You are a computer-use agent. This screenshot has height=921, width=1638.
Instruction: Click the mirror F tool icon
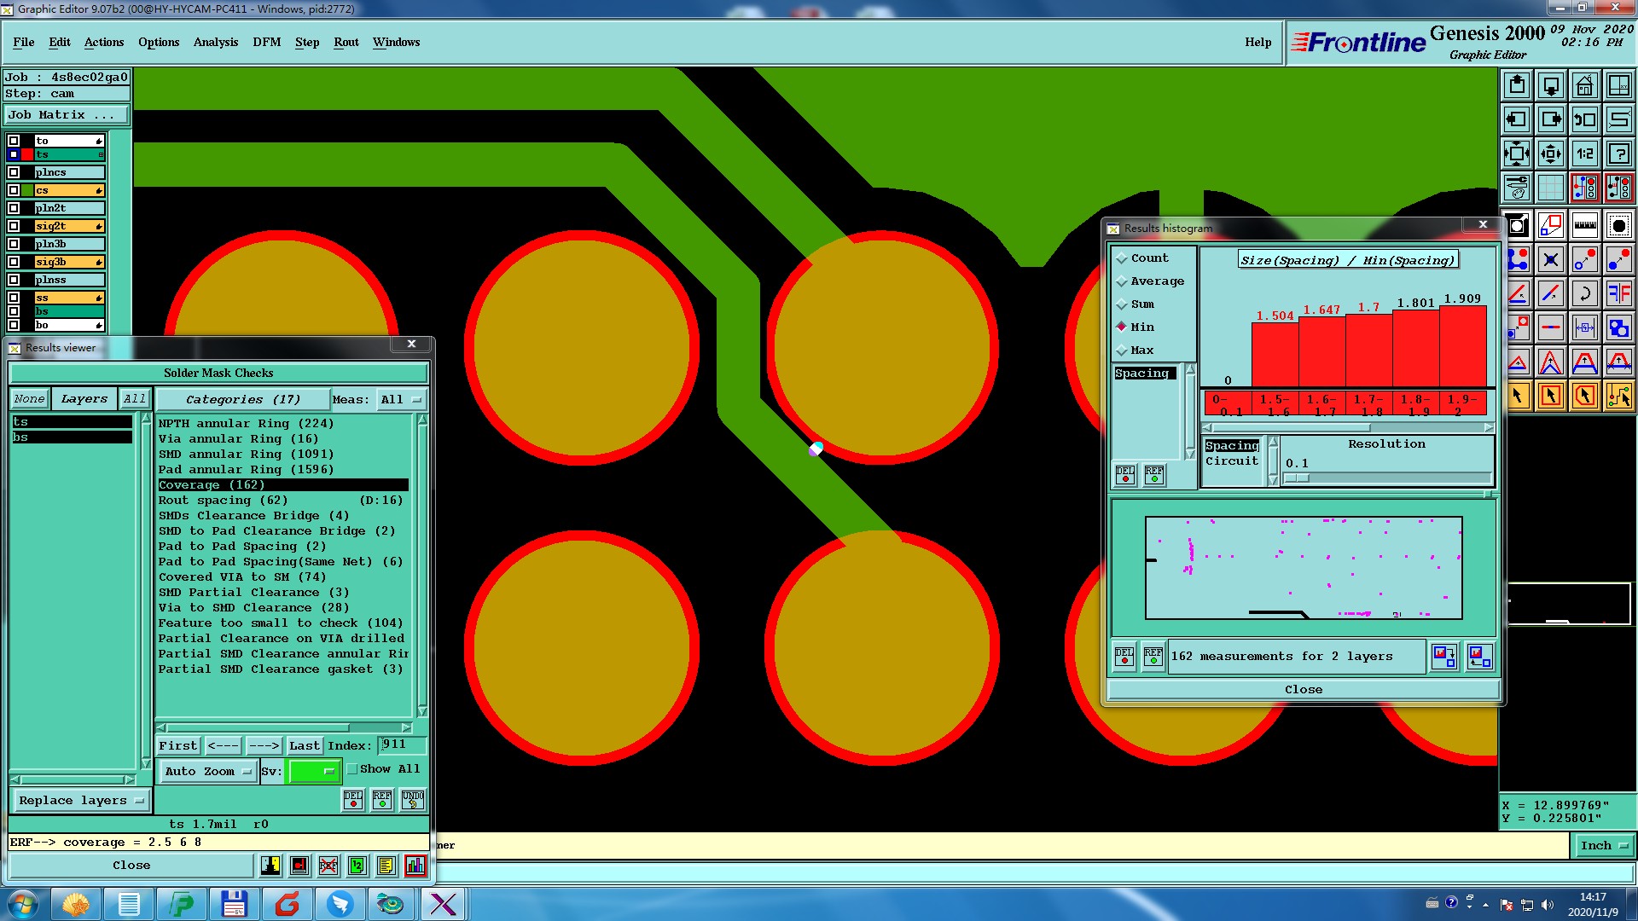coord(1618,294)
